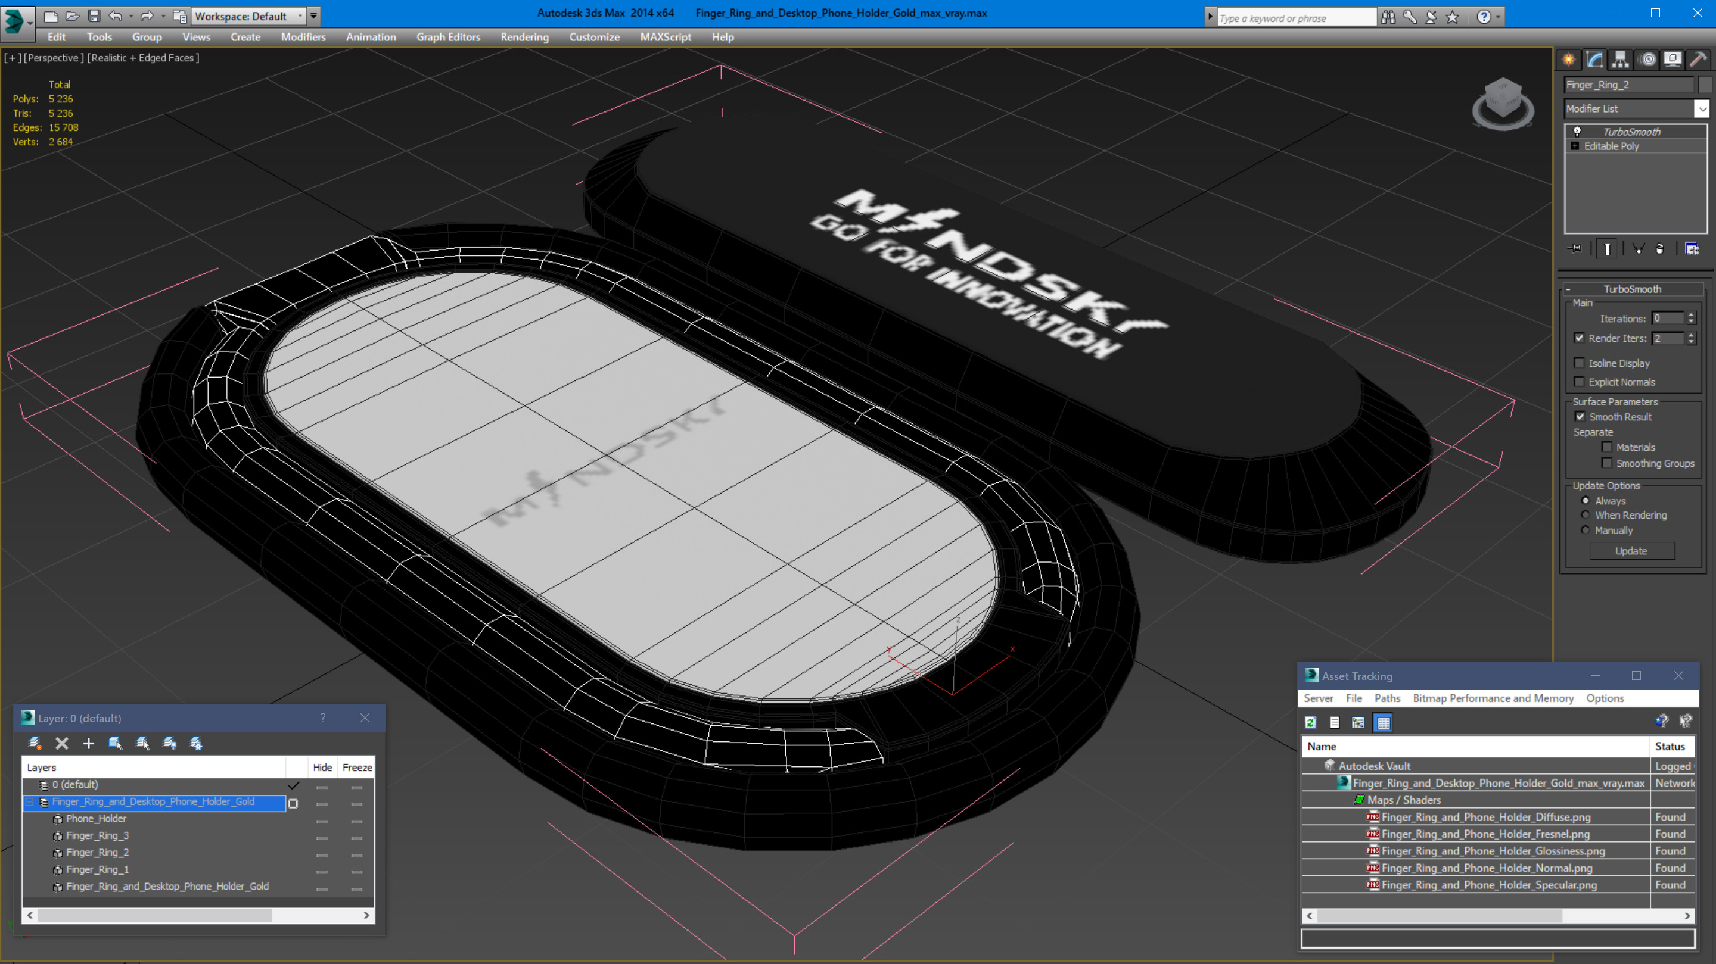The width and height of the screenshot is (1716, 964).
Task: Click the Perspective viewport label
Action: tap(55, 58)
